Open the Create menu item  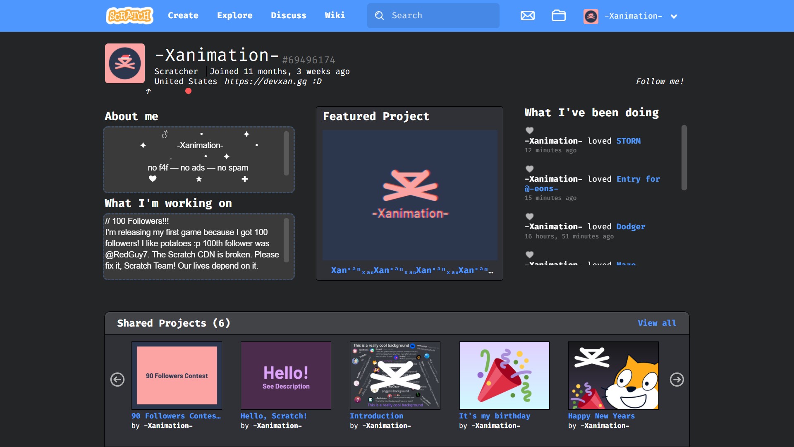[183, 15]
